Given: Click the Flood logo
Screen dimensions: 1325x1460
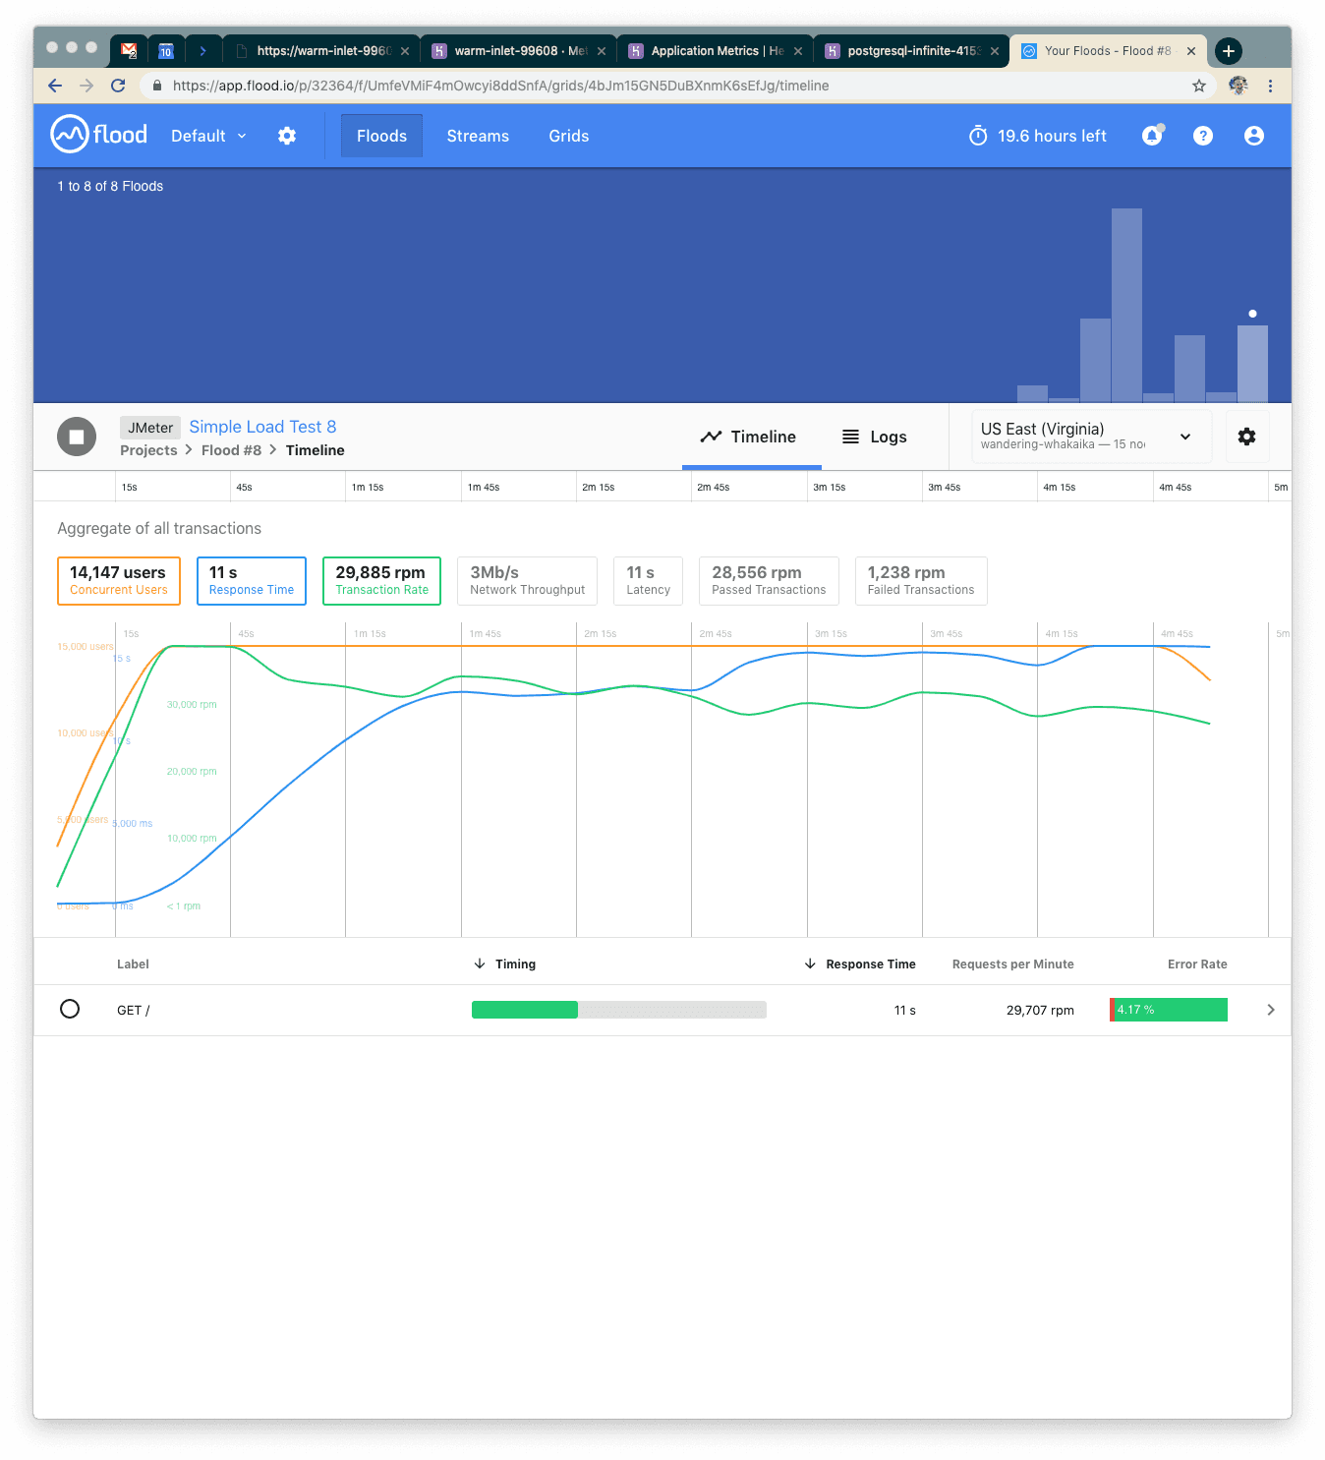Looking at the screenshot, I should (x=99, y=135).
